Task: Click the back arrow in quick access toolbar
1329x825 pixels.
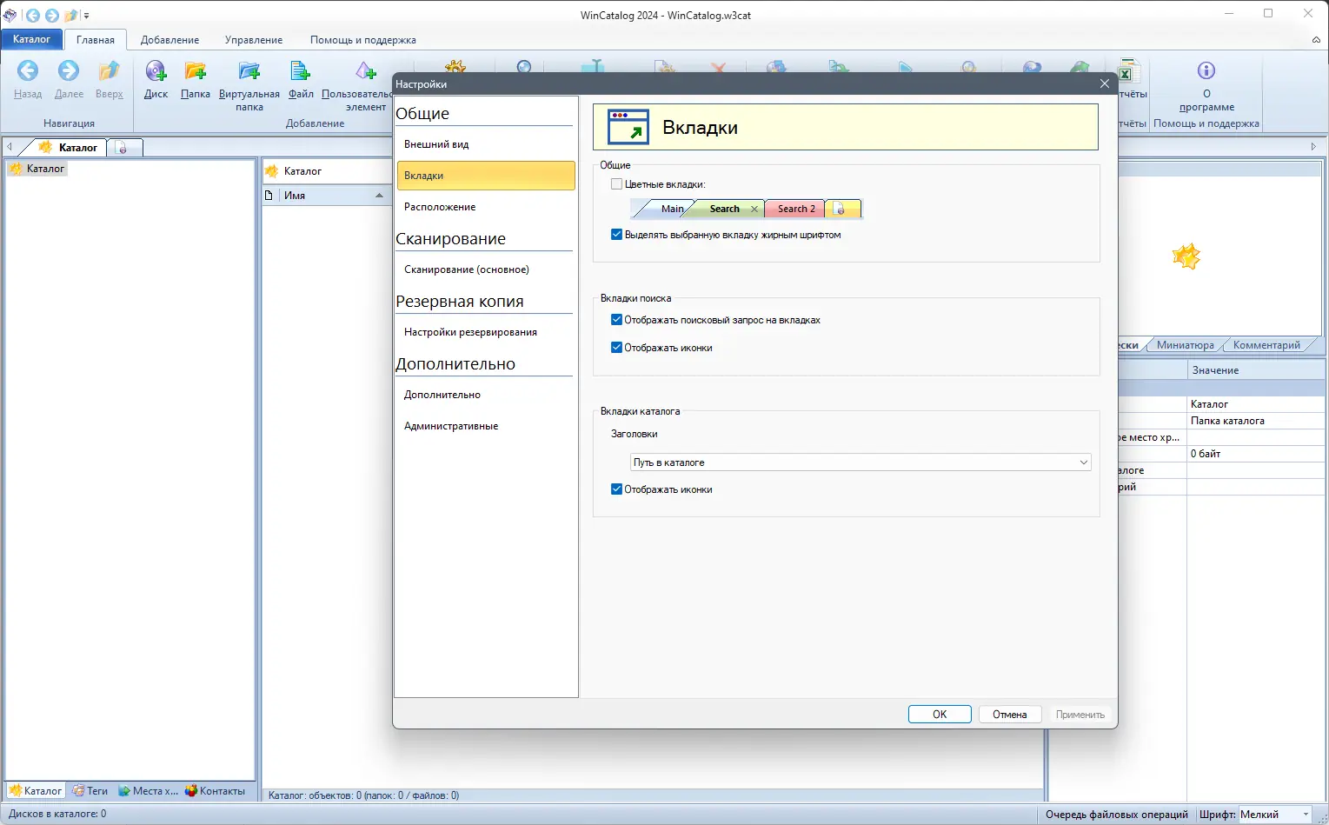Action: (x=33, y=15)
